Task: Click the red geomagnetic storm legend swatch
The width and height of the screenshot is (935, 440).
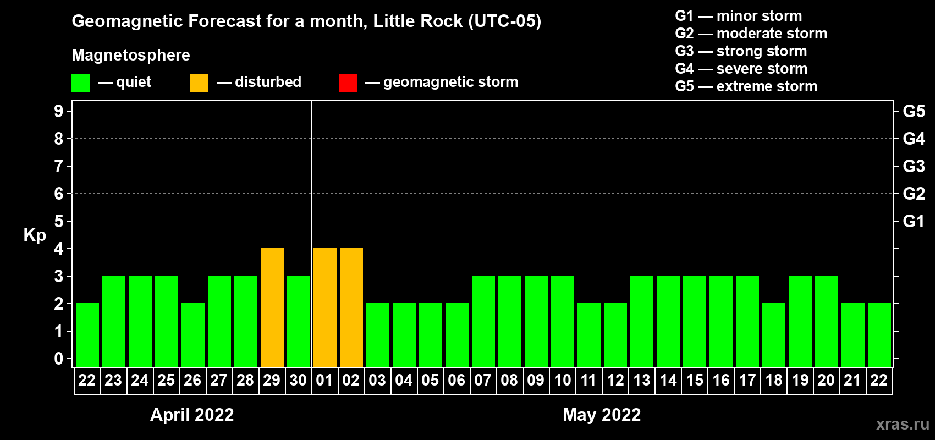Action: [348, 83]
